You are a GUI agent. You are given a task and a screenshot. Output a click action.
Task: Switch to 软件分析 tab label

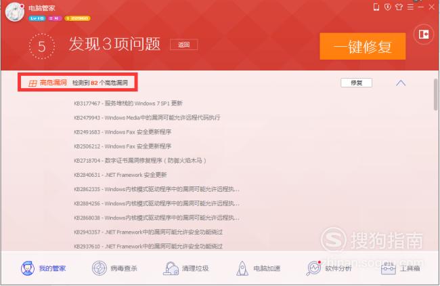pos(338,268)
